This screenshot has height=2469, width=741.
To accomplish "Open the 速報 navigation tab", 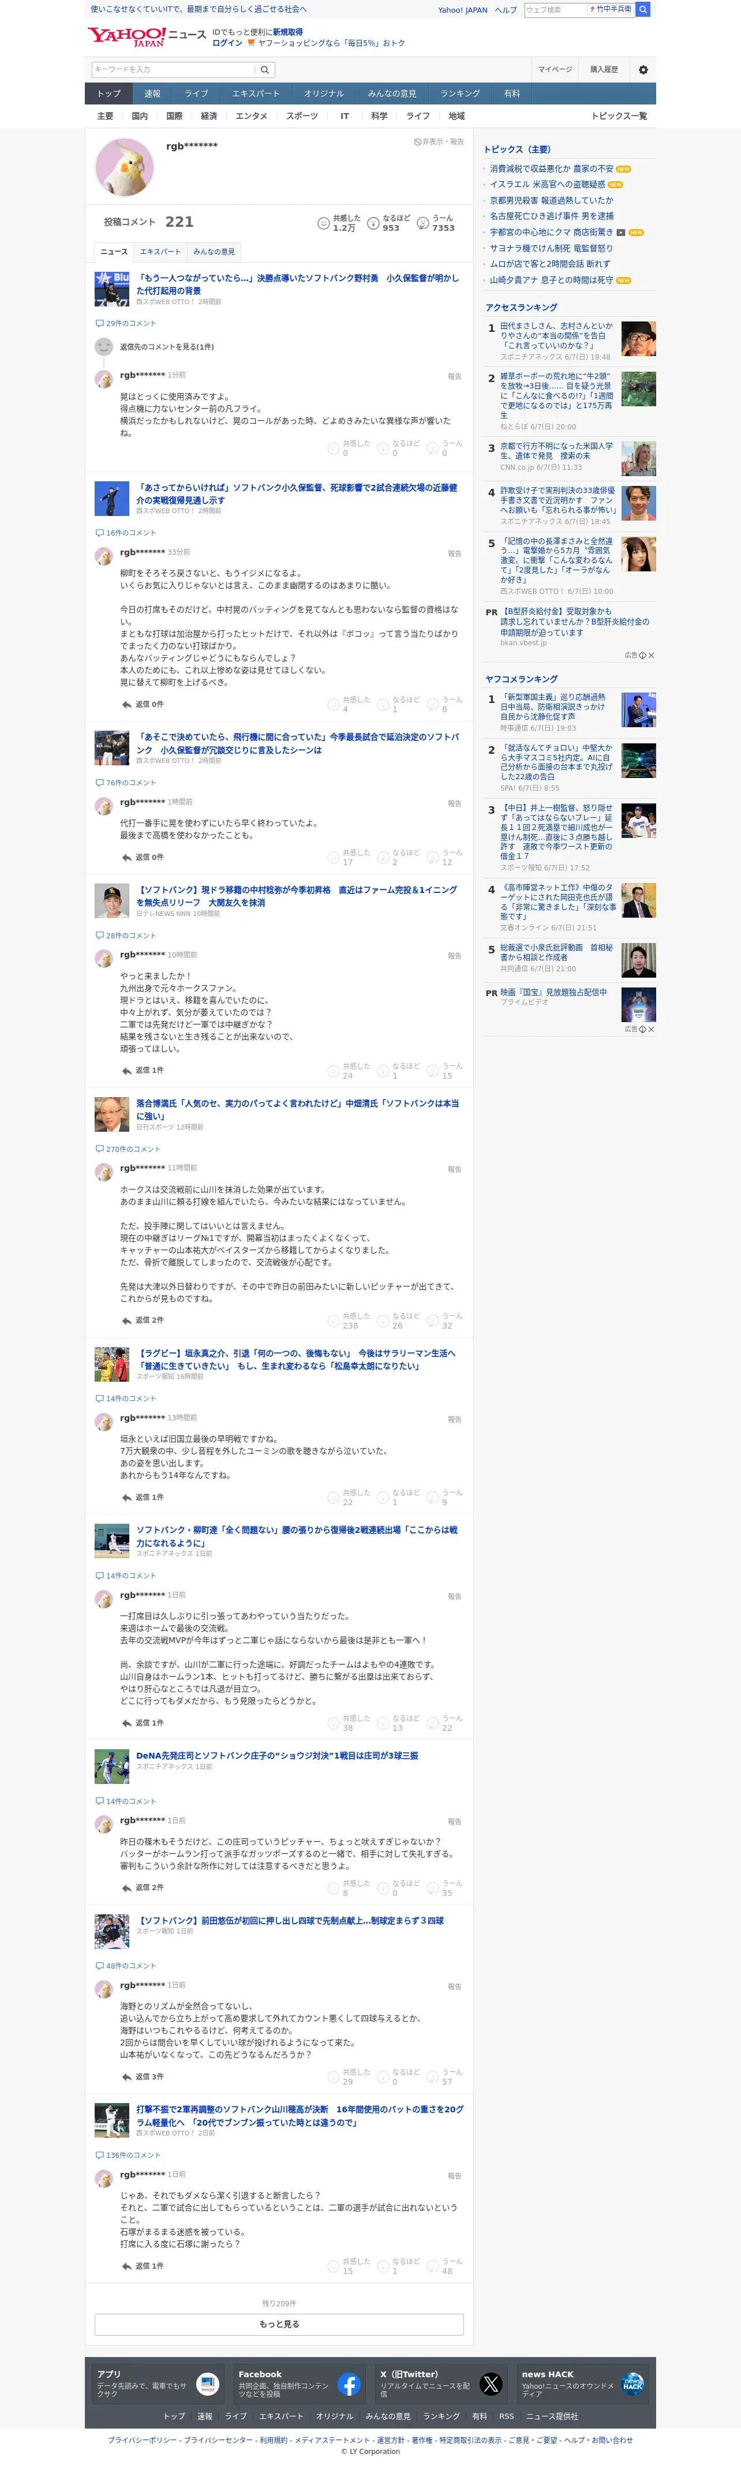I will [152, 93].
